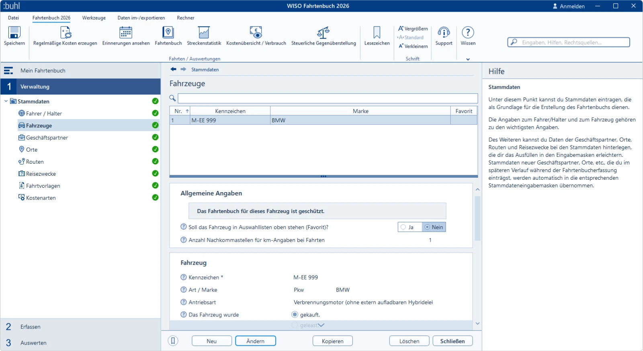This screenshot has height=351, width=643.
Task: Click the scroll-up arrow of details panel
Action: pyautogui.click(x=477, y=189)
